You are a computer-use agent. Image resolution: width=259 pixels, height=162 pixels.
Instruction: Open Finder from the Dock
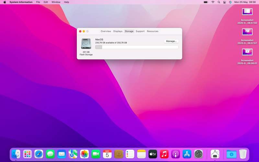[16, 154]
